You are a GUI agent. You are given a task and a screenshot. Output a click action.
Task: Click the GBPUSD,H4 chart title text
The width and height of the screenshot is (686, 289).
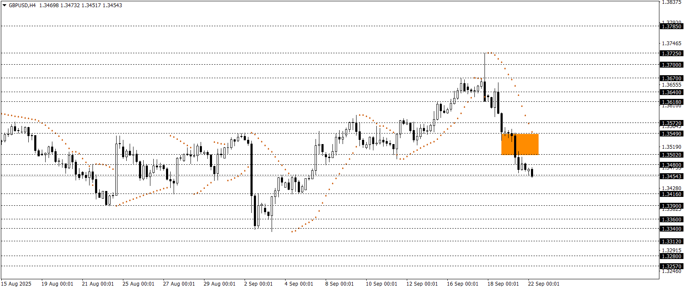click(x=22, y=5)
